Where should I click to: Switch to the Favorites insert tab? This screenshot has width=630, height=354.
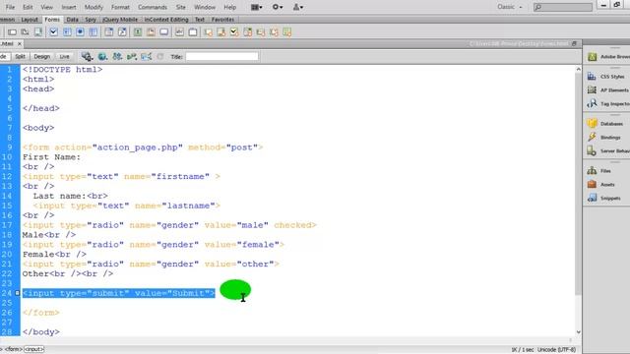click(x=222, y=20)
